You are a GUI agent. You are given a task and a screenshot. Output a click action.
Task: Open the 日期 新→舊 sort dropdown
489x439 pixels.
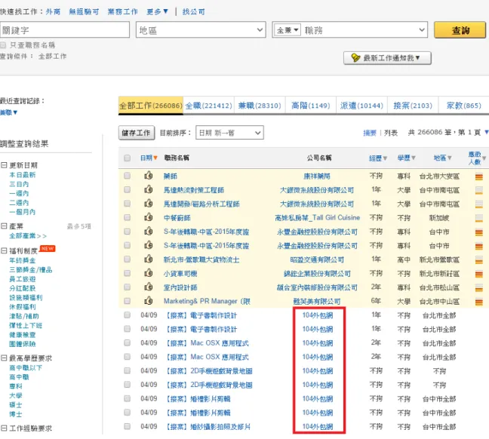[229, 133]
